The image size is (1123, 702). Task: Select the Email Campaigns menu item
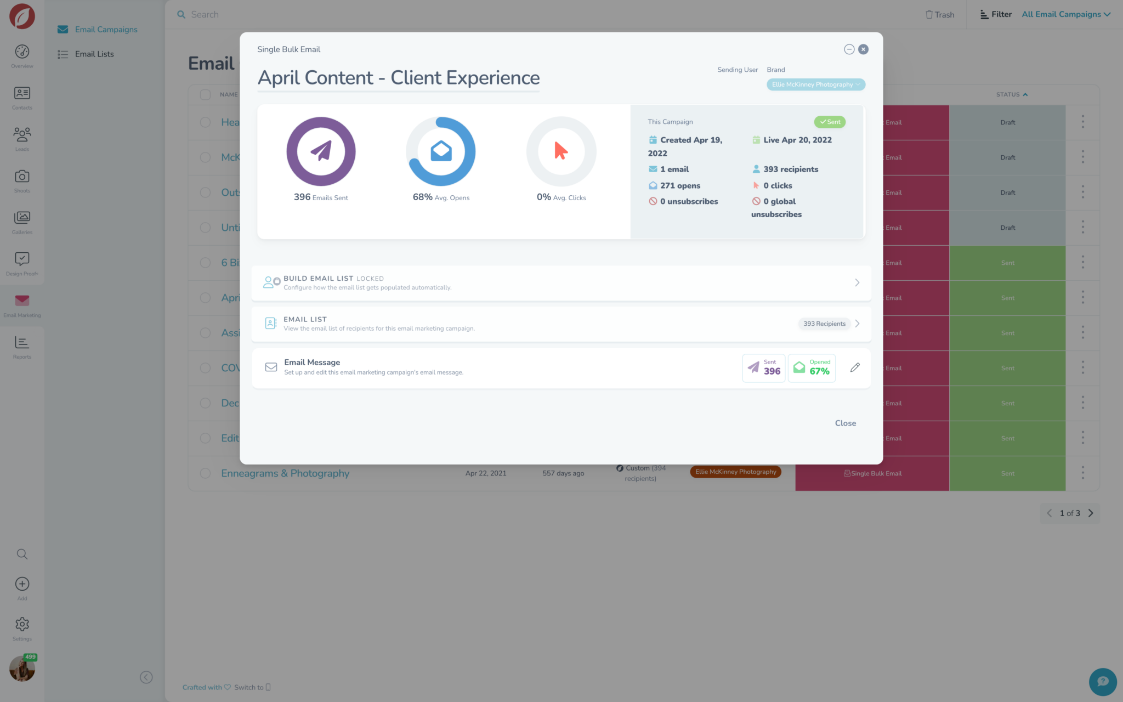pos(106,30)
